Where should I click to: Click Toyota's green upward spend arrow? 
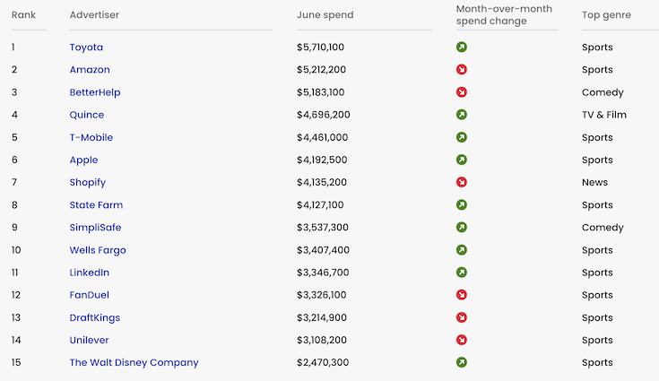[x=462, y=47]
